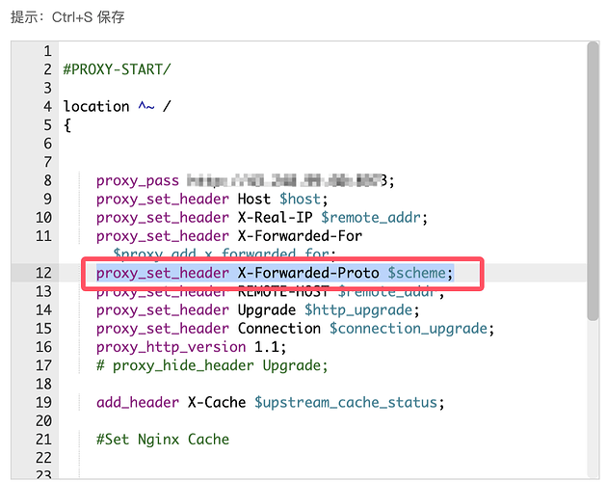607x482 pixels.
Task: Click the location ^~ / directive line
Action: pos(117,106)
